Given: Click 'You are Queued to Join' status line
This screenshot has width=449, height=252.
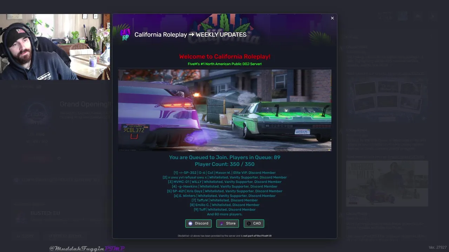Looking at the screenshot, I should click(224, 157).
